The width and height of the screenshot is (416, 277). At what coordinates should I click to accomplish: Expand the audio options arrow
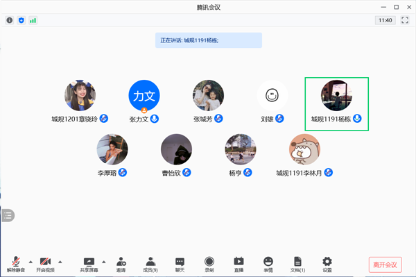coord(31,262)
